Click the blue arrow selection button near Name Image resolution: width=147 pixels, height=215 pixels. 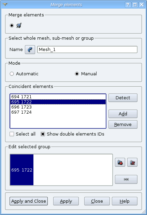(x=30, y=50)
